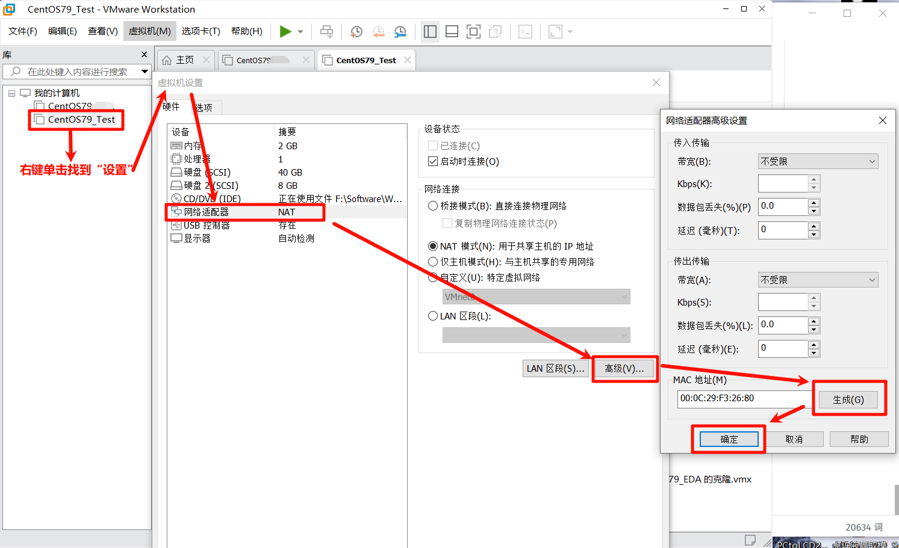899x548 pixels.
Task: Open the snapshot manager wrench icon
Action: point(400,32)
